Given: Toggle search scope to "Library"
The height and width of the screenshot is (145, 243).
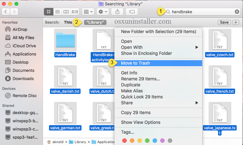Looking at the screenshot, I should click(x=95, y=22).
